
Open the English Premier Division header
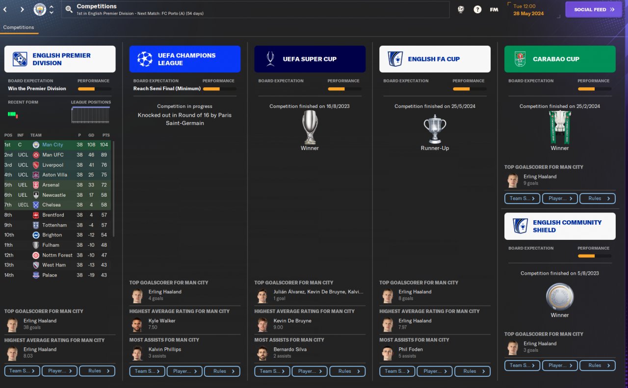[x=60, y=59]
